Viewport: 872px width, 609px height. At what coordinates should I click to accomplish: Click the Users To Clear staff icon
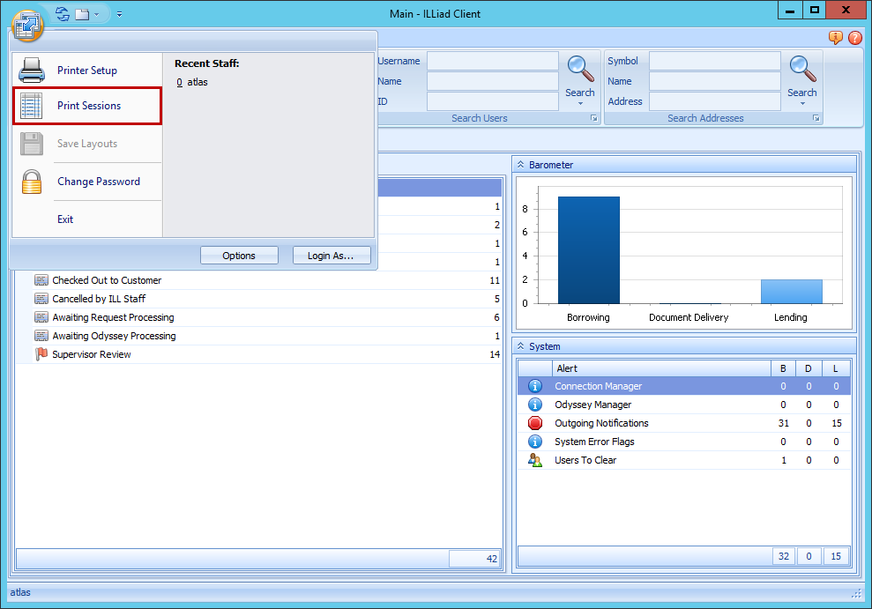[535, 460]
